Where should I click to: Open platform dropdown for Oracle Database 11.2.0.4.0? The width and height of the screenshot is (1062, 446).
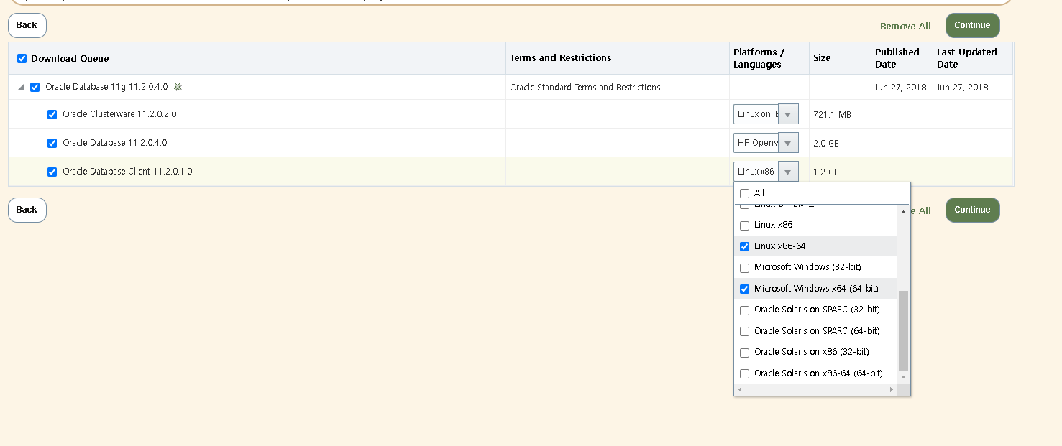(788, 143)
